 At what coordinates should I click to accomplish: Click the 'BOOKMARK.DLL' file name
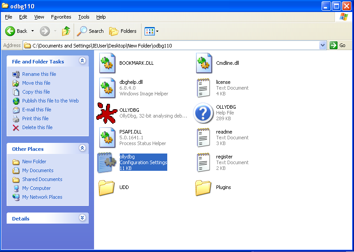136,63
